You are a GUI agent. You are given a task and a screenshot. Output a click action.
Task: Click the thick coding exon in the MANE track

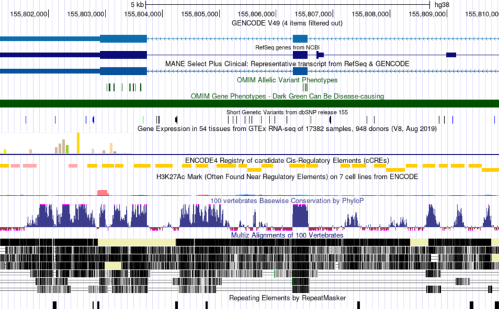tap(124, 71)
